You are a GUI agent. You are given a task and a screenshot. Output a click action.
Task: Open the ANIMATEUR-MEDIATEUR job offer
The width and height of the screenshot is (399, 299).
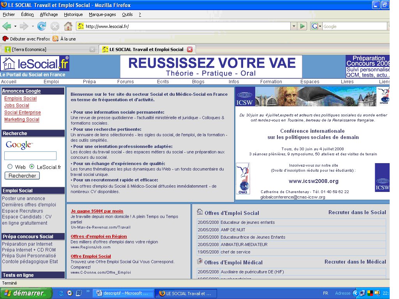point(244,244)
